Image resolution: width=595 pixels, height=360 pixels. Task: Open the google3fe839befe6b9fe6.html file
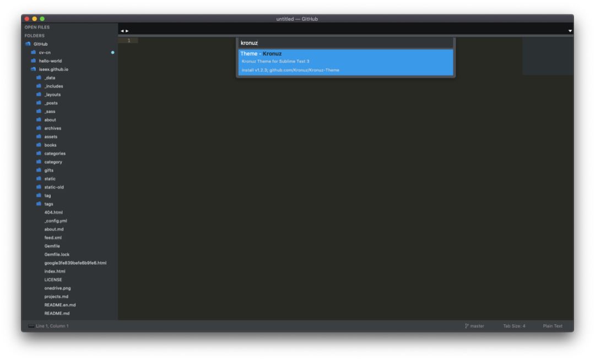point(75,263)
